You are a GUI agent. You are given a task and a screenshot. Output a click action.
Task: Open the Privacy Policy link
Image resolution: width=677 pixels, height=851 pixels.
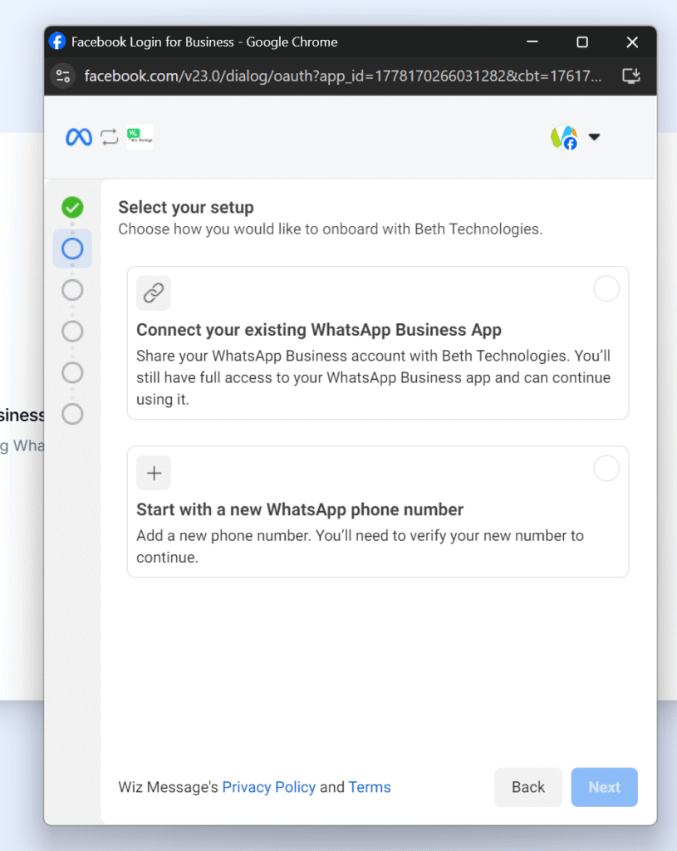pos(268,787)
